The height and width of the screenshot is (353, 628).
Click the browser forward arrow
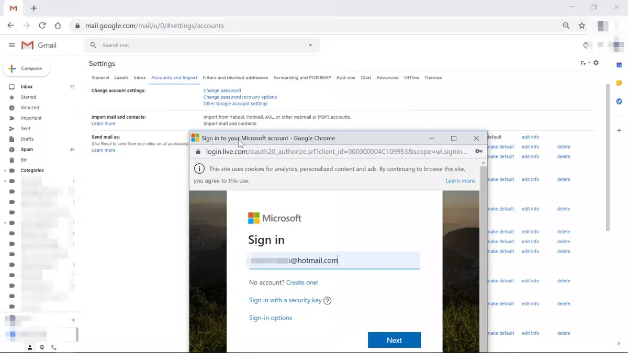click(27, 26)
